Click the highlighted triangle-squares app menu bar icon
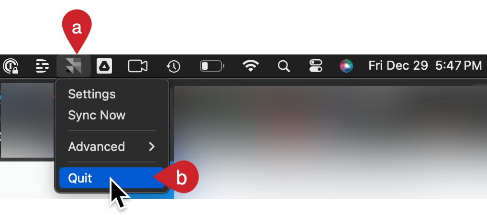Viewport: 487px width, 215px height. coord(74,66)
